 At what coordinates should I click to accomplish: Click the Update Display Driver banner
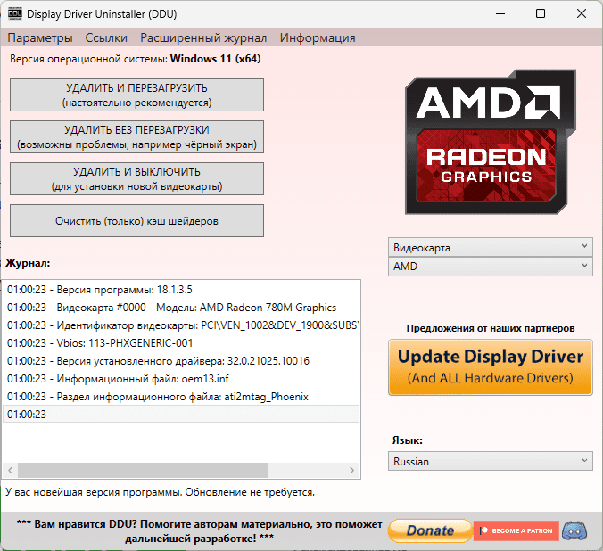(490, 366)
